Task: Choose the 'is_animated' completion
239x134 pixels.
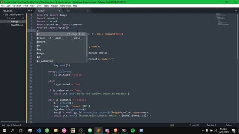Action: (60, 61)
